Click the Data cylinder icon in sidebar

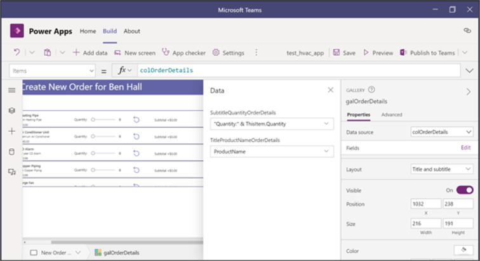click(x=12, y=151)
